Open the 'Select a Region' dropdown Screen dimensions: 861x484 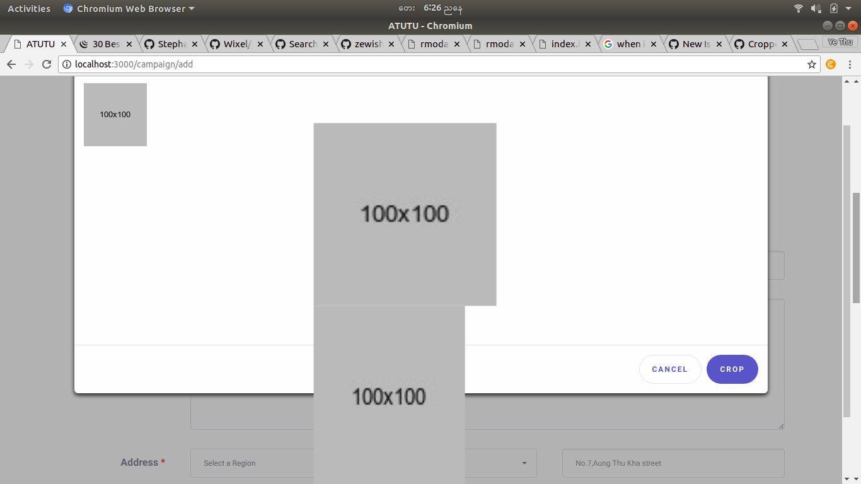pyautogui.click(x=362, y=463)
